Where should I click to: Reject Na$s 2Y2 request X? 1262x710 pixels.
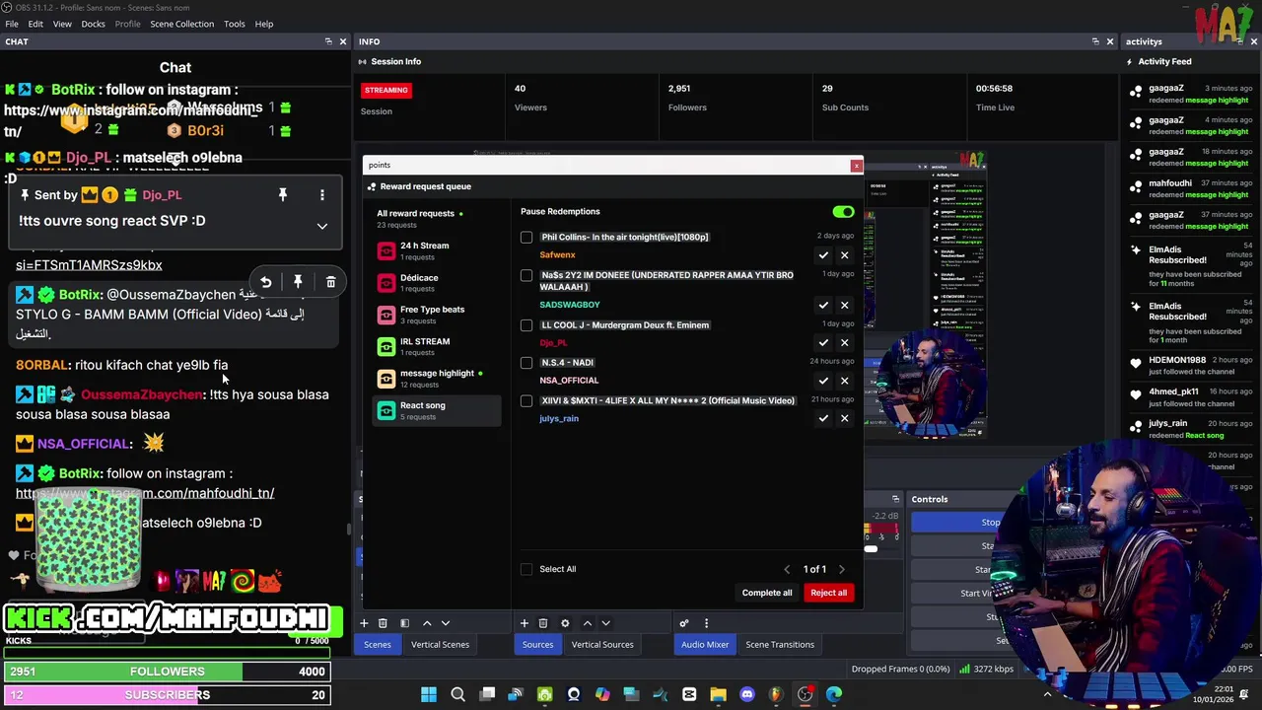pyautogui.click(x=844, y=305)
